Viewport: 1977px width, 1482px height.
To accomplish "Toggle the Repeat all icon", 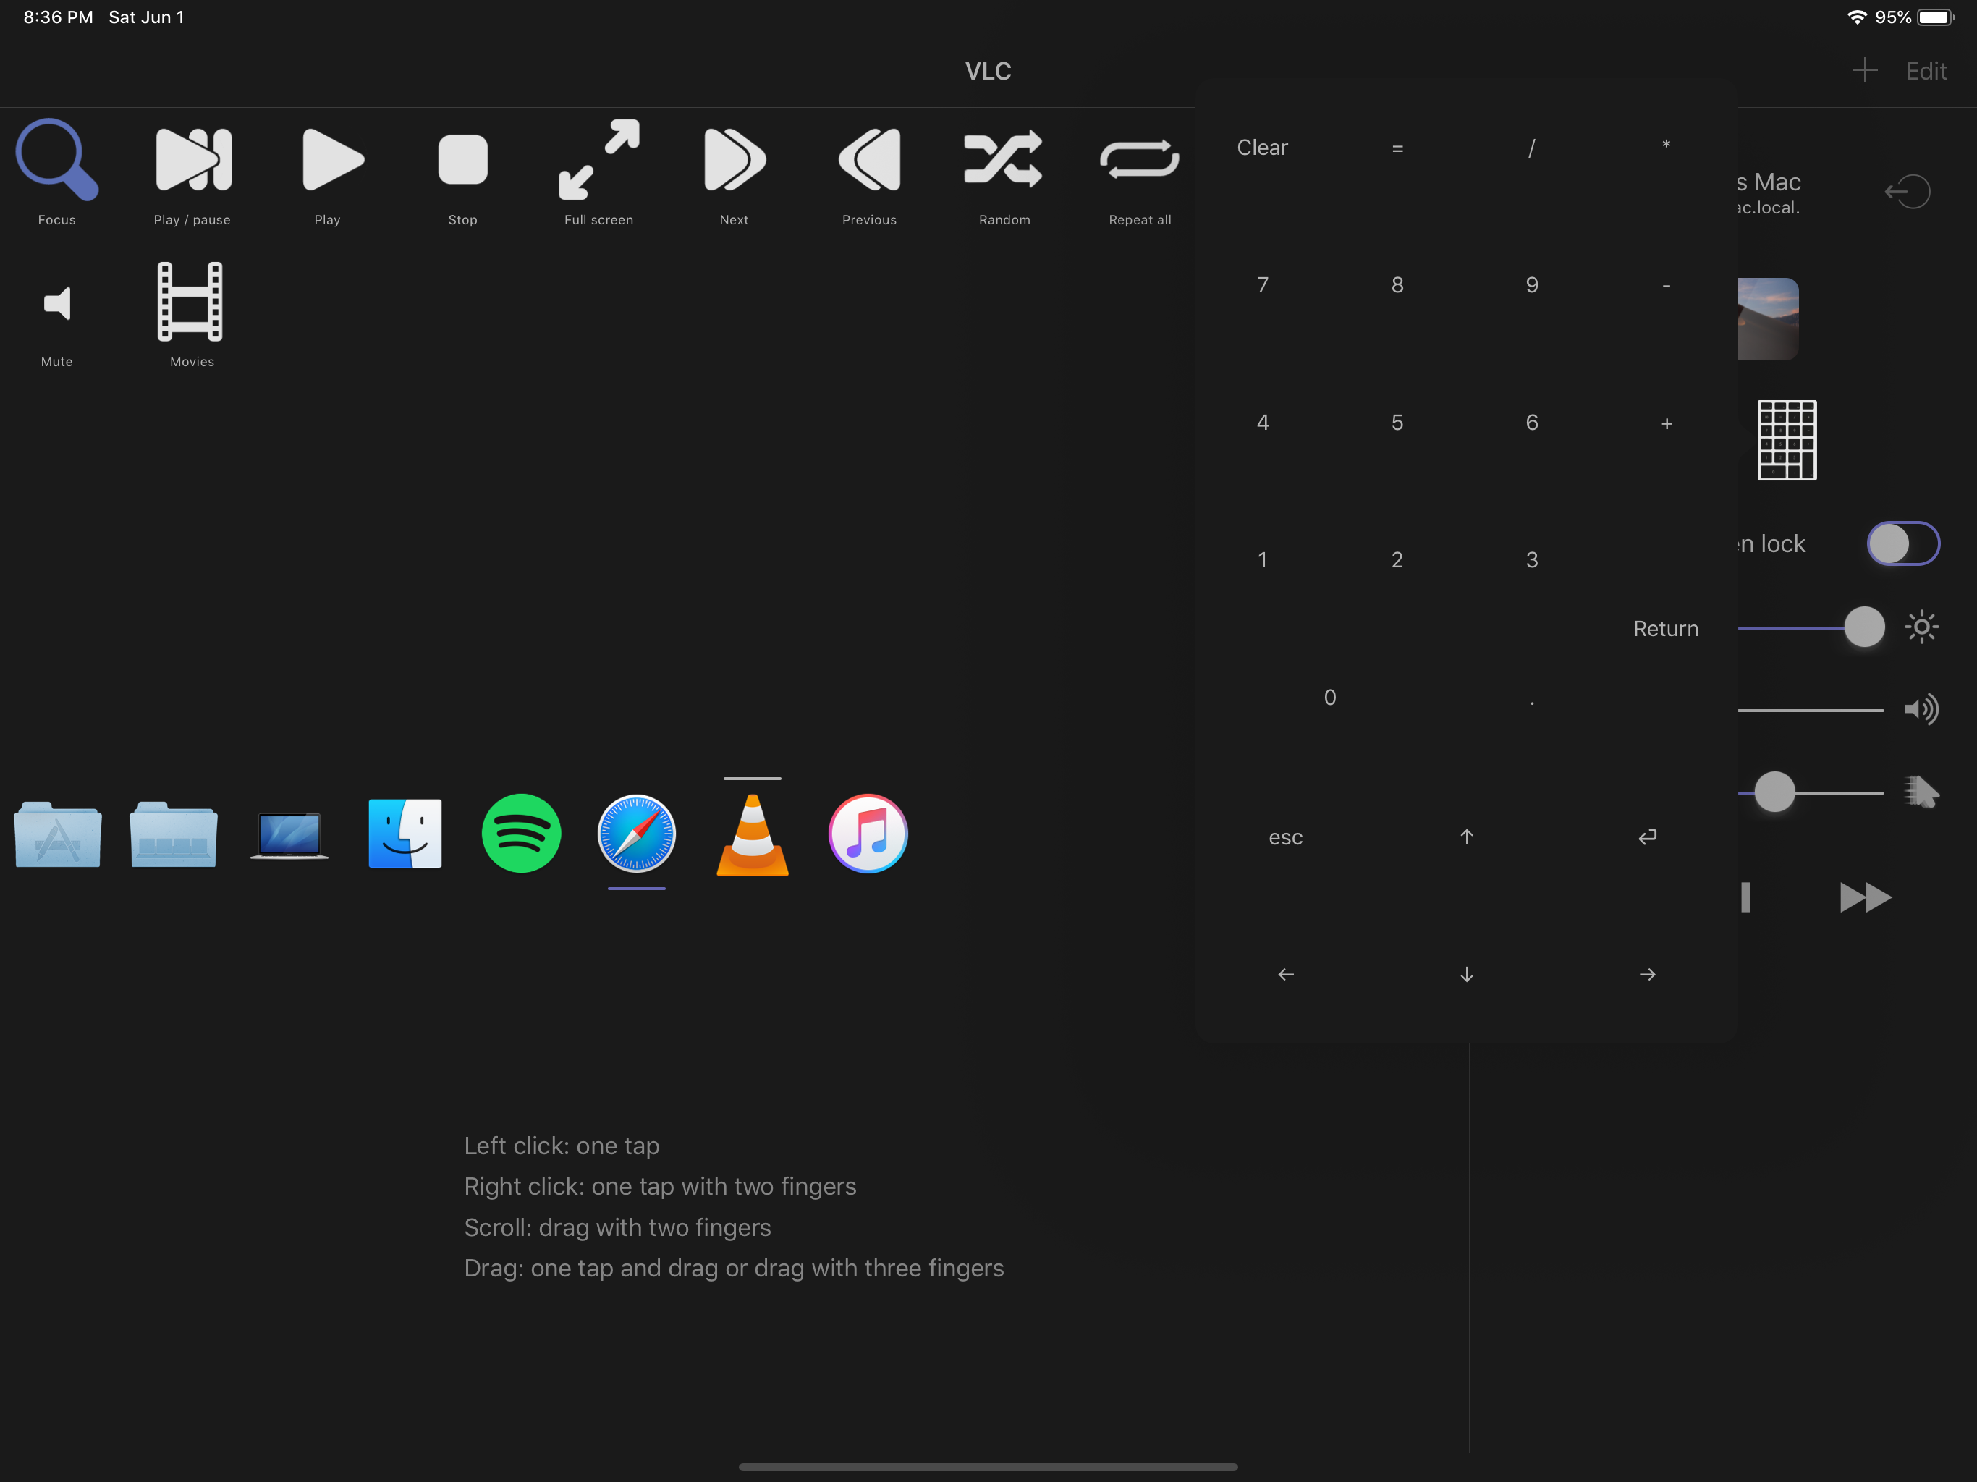I will [1140, 160].
